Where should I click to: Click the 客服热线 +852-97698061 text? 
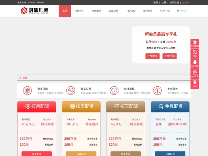point(31,3)
